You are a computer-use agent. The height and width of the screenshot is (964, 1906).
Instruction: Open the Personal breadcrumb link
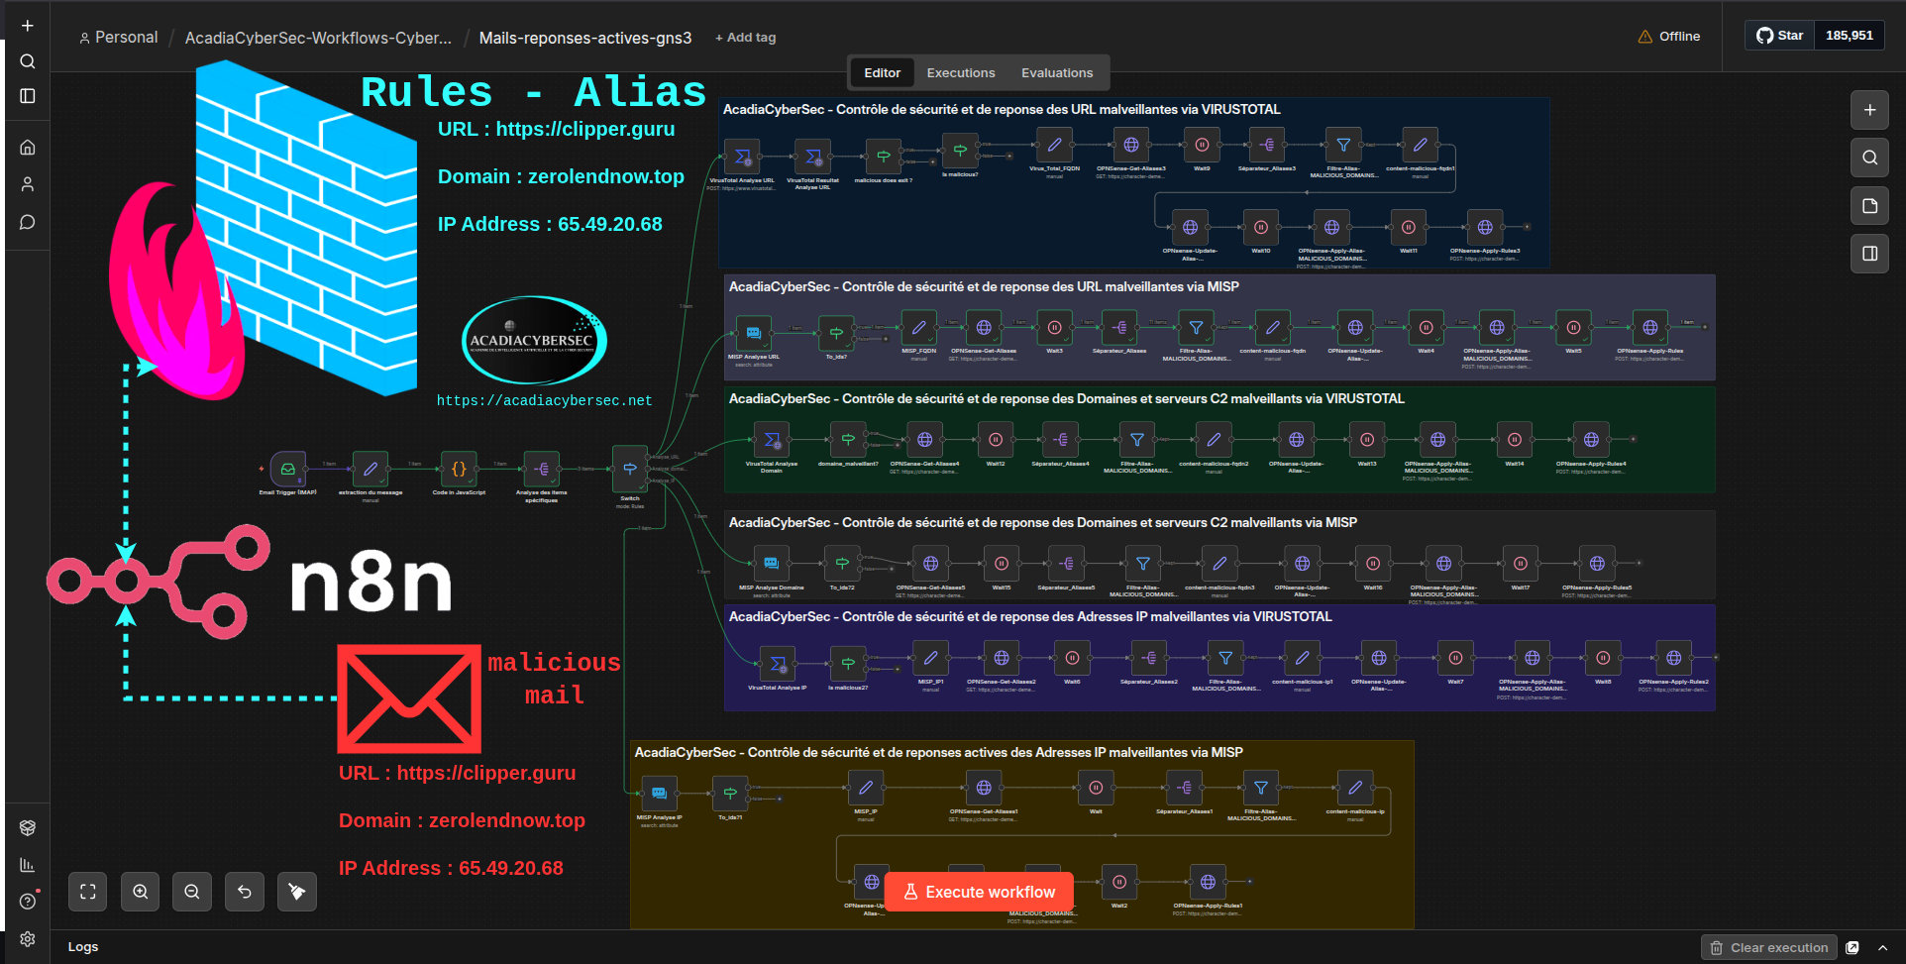pos(119,38)
